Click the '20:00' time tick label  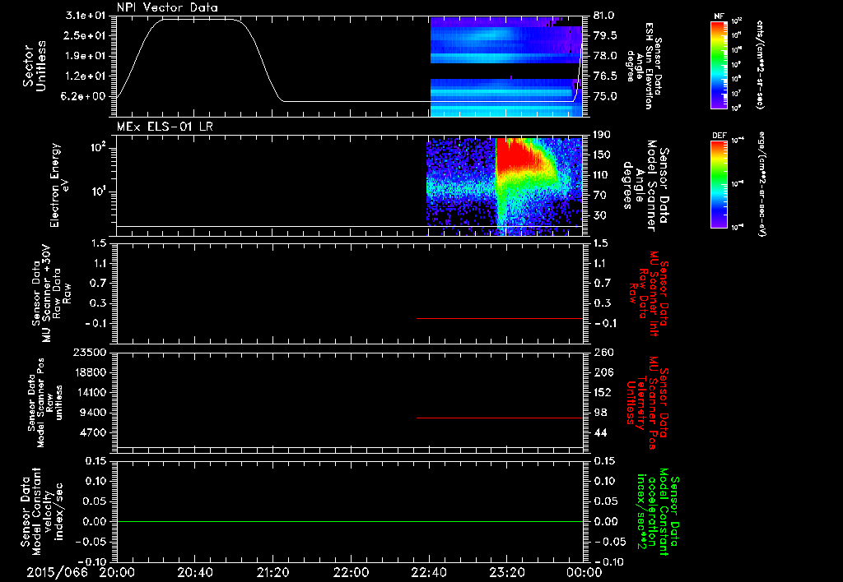tap(117, 572)
